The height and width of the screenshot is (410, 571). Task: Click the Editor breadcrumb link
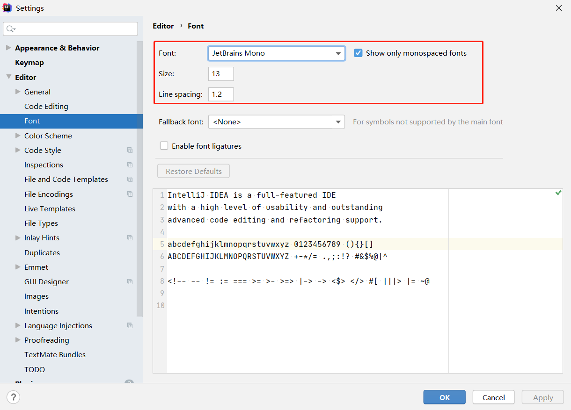[x=163, y=26]
